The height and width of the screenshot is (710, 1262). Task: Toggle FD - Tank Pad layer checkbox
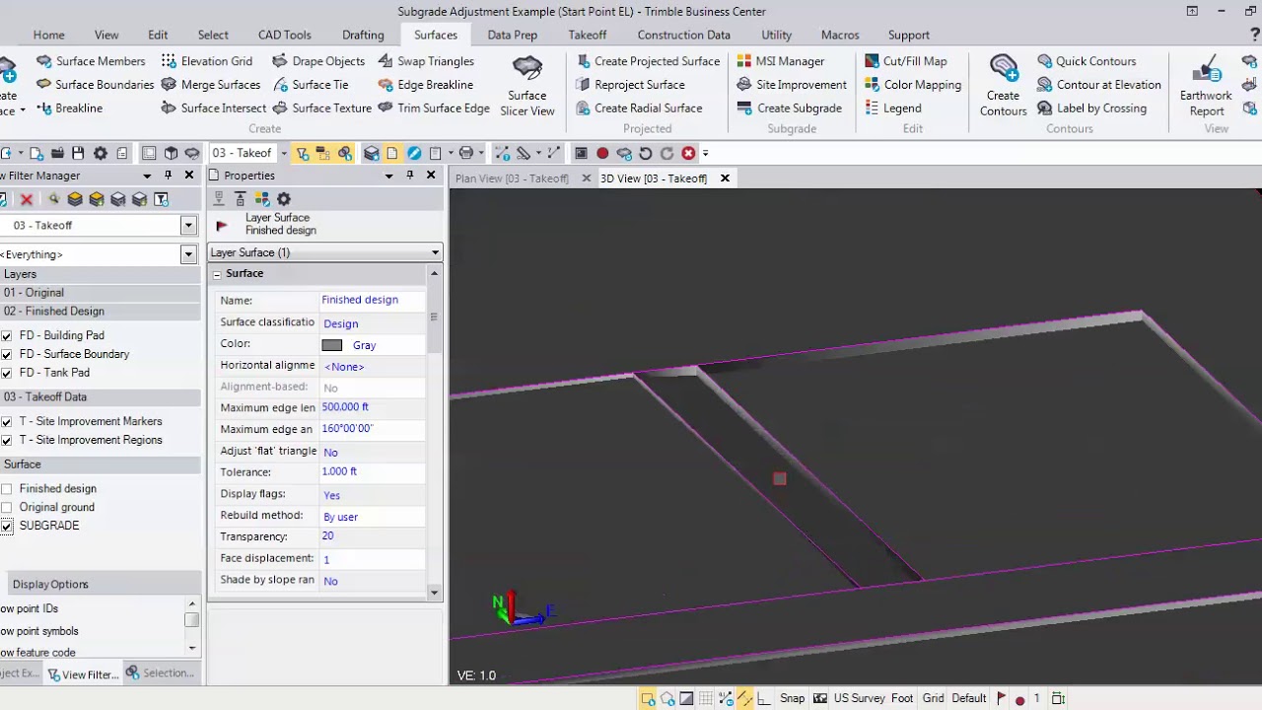7,374
